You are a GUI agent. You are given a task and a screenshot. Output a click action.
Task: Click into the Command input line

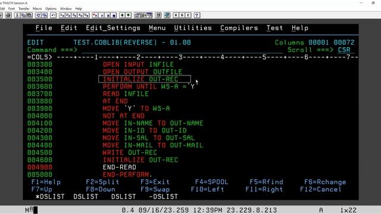[x=182, y=50]
